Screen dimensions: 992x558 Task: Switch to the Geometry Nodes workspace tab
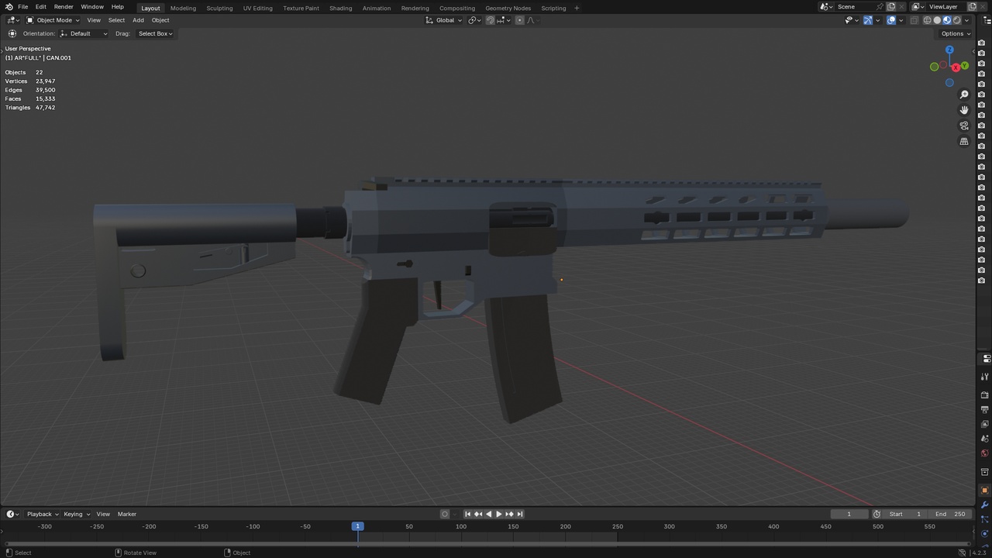[508, 8]
